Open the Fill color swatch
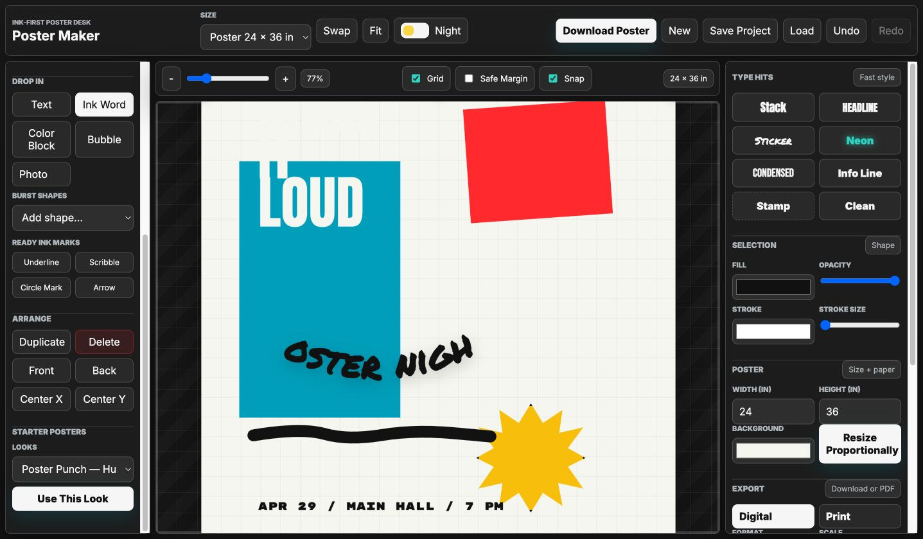The height and width of the screenshot is (539, 923). [x=773, y=287]
